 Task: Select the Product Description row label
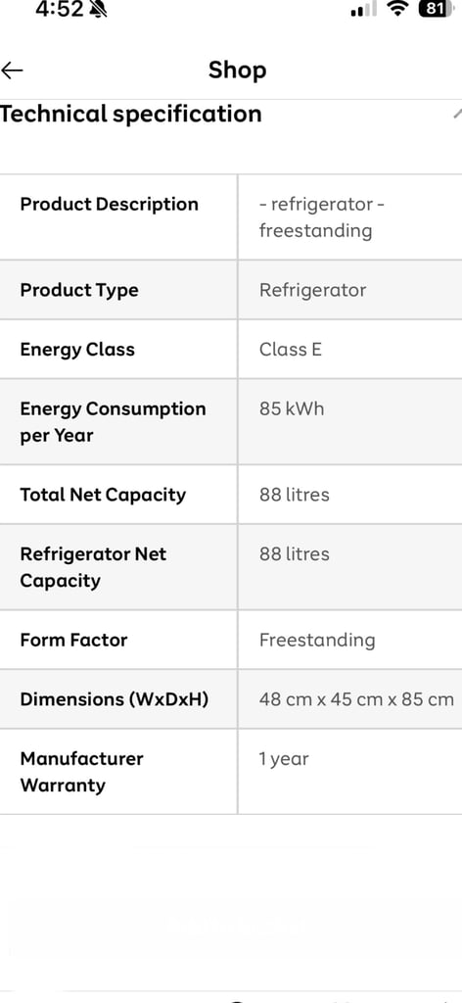coord(110,204)
